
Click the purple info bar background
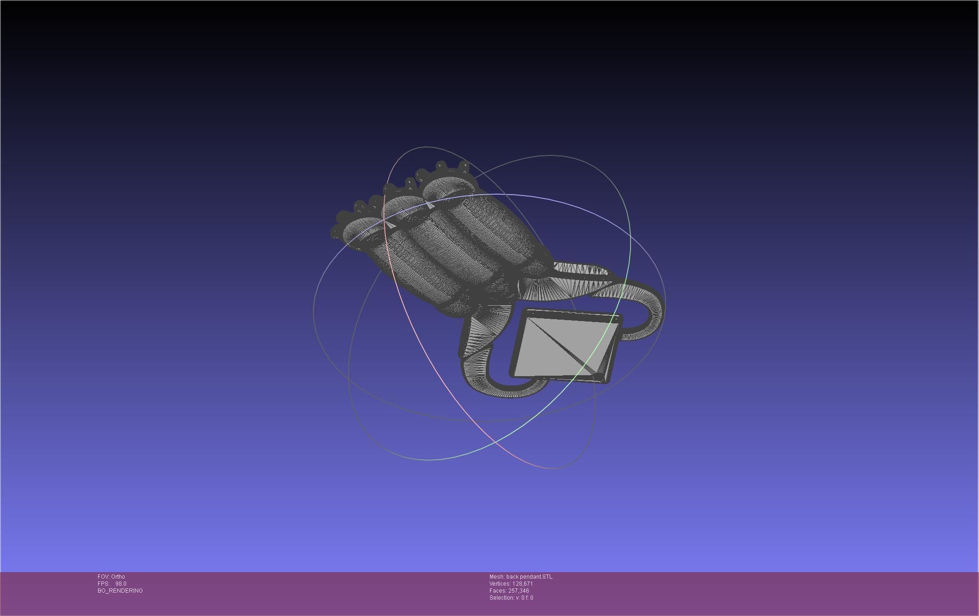tap(747, 595)
